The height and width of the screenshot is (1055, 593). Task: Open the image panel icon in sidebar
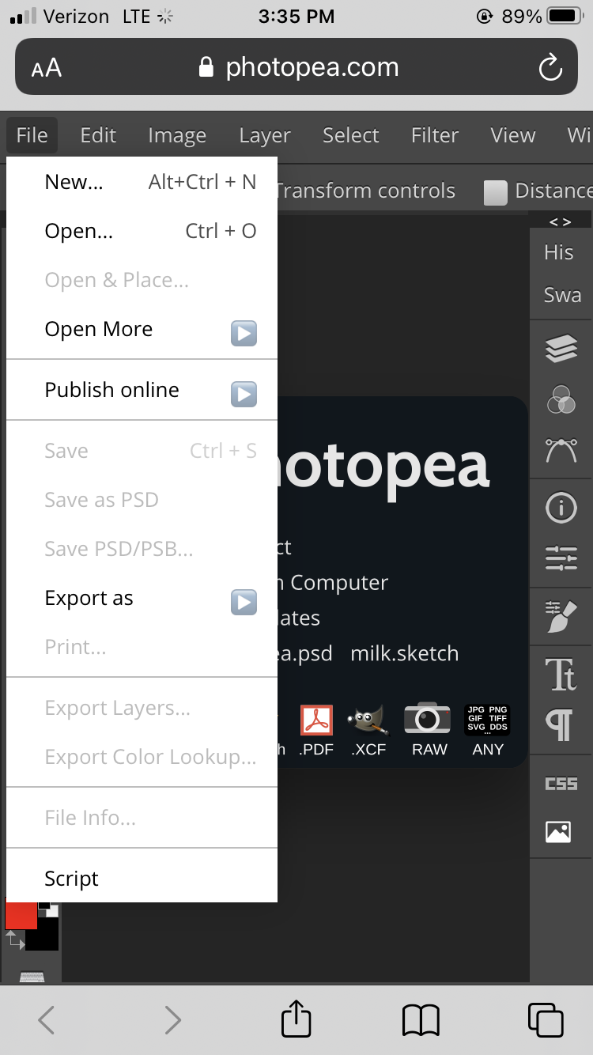pyautogui.click(x=558, y=831)
